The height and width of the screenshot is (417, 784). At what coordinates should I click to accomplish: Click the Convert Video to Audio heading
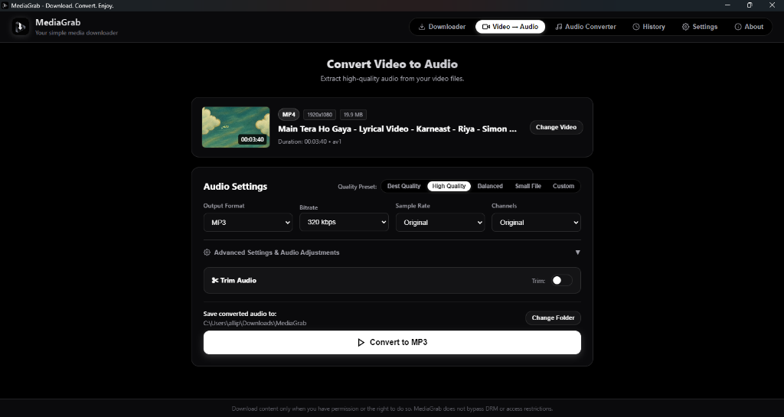[392, 64]
